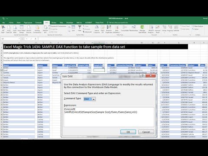Image resolution: width=208 pixels, height=156 pixels.
Task: Open the Original Table column filter arrow
Action: click(x=77, y=65)
